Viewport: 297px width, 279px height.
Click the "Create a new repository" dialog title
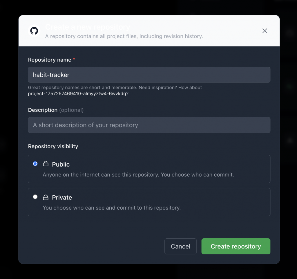point(88,27)
